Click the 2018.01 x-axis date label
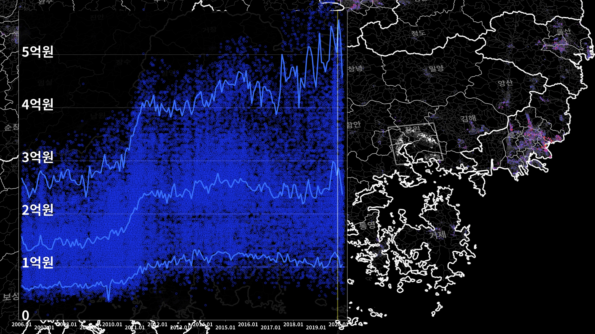 click(293, 324)
